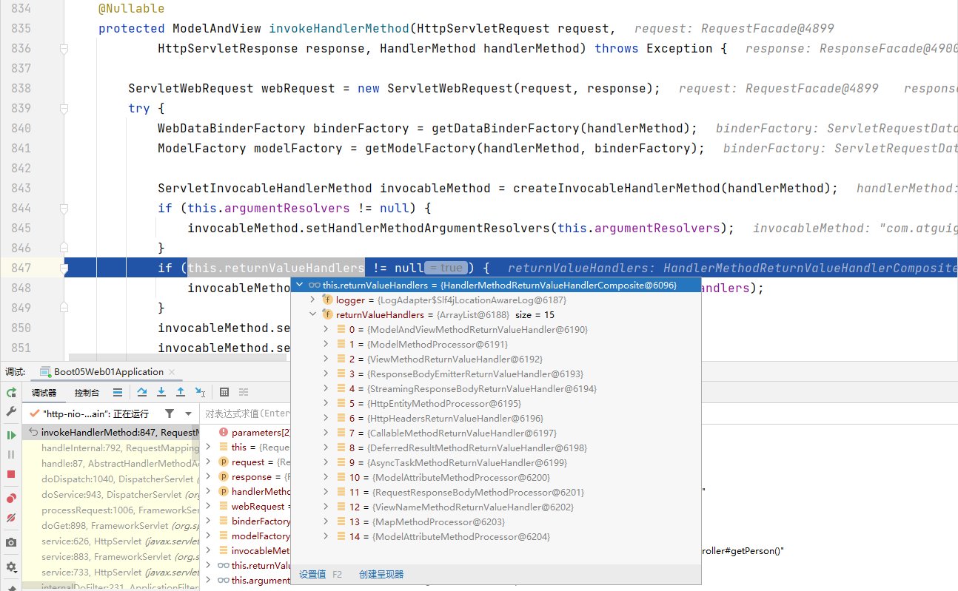Open View Breakpoints red dots icon
958x591 pixels.
click(x=11, y=499)
